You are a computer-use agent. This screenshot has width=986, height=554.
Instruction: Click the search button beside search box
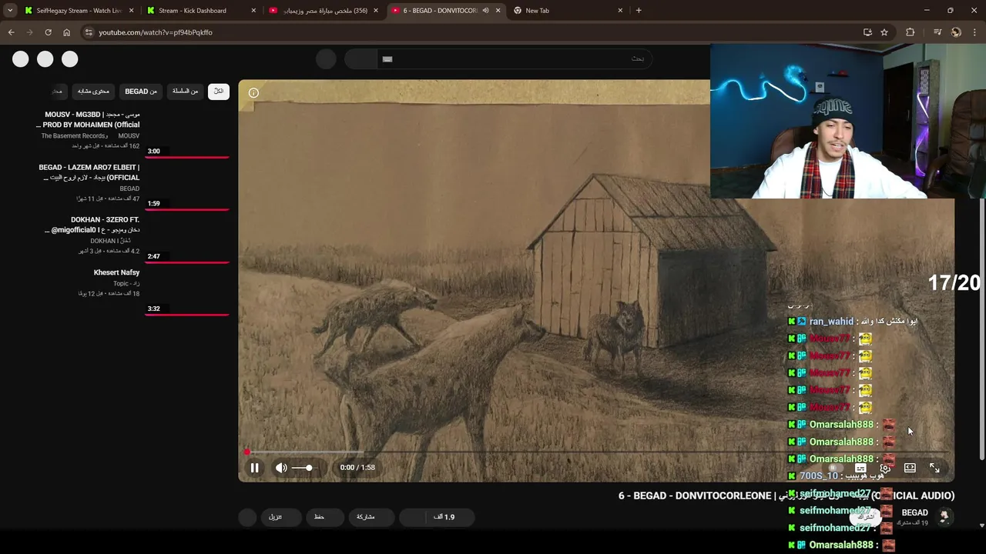pos(360,59)
